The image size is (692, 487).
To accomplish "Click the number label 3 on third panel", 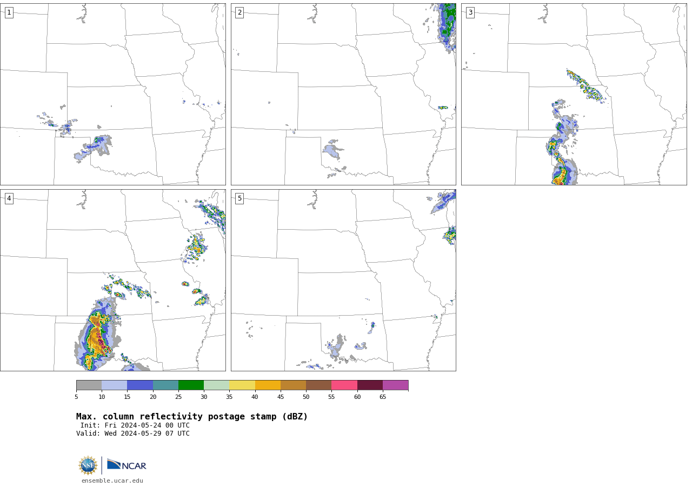I will 470,12.
